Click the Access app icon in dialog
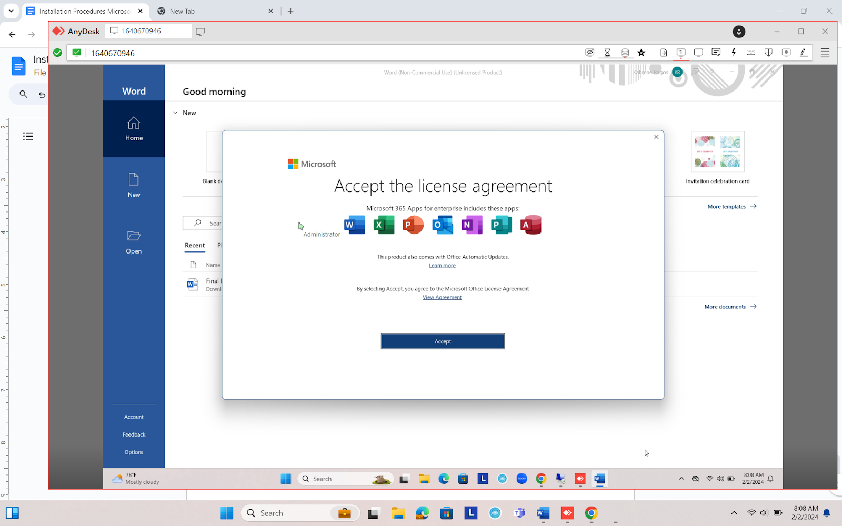 531,225
